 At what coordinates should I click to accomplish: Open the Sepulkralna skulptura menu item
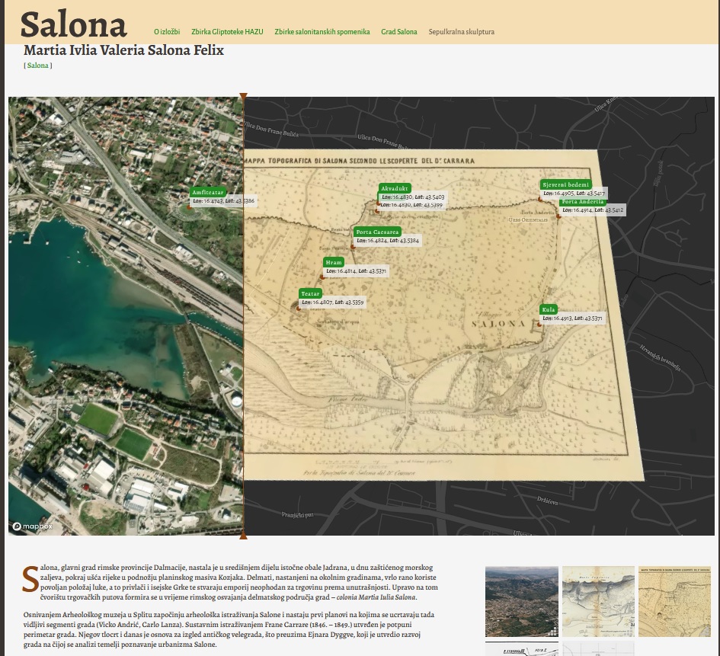click(462, 32)
